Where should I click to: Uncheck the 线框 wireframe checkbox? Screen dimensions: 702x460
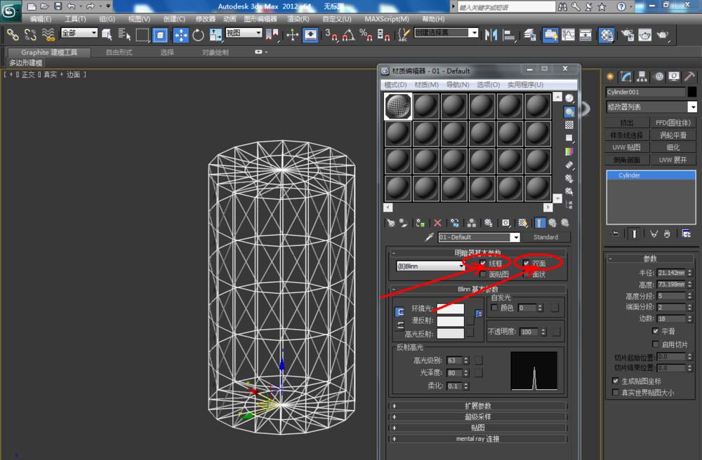(484, 264)
